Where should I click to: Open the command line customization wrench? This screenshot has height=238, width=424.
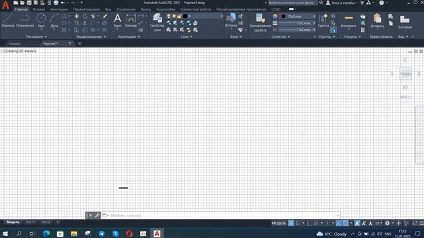click(x=97, y=216)
